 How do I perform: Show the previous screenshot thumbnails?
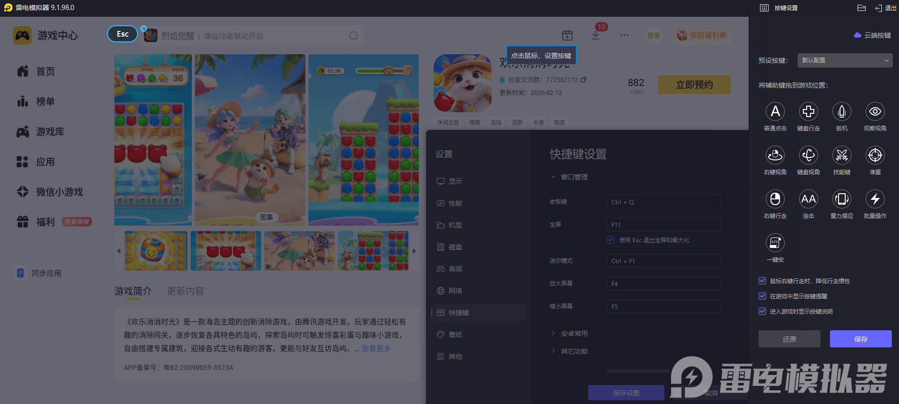coord(119,251)
